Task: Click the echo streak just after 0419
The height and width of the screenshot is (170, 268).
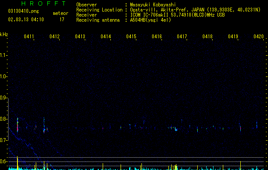Action: (240, 128)
